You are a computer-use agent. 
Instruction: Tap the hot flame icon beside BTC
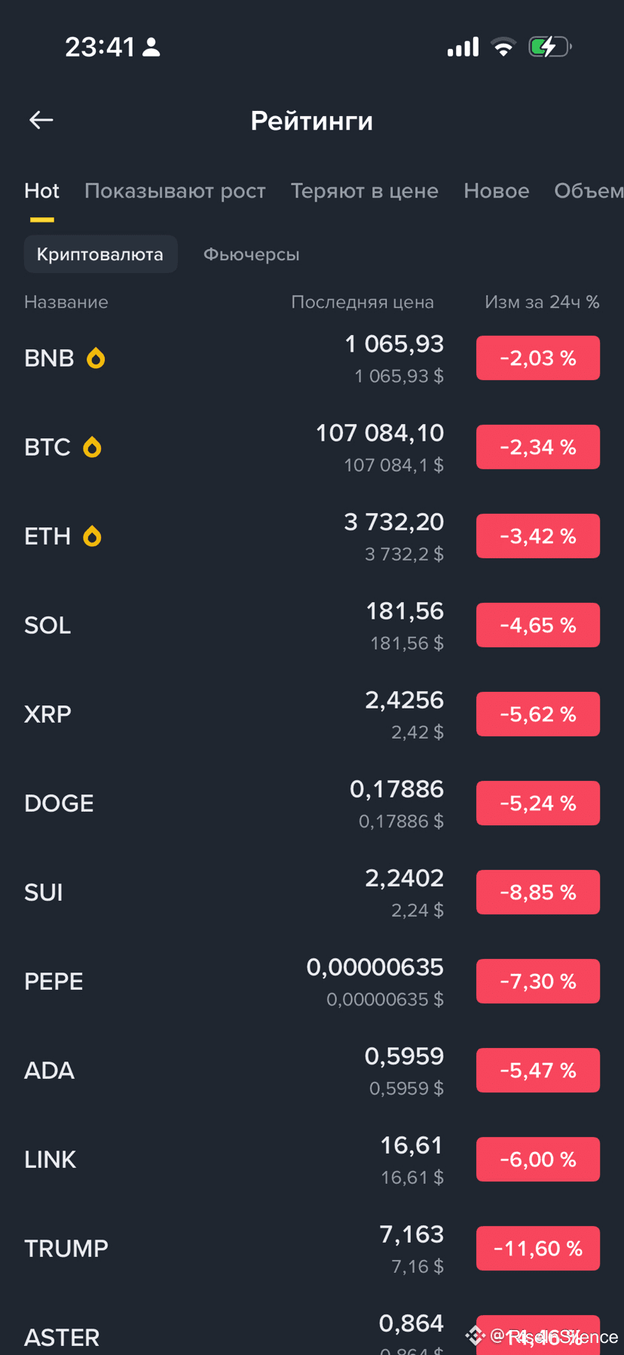point(92,447)
